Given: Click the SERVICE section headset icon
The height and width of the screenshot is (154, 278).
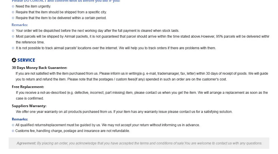Looking at the screenshot, I should [x=14, y=60].
